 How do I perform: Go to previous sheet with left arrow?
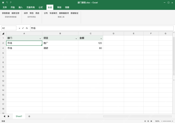pyautogui.click(x=4, y=116)
